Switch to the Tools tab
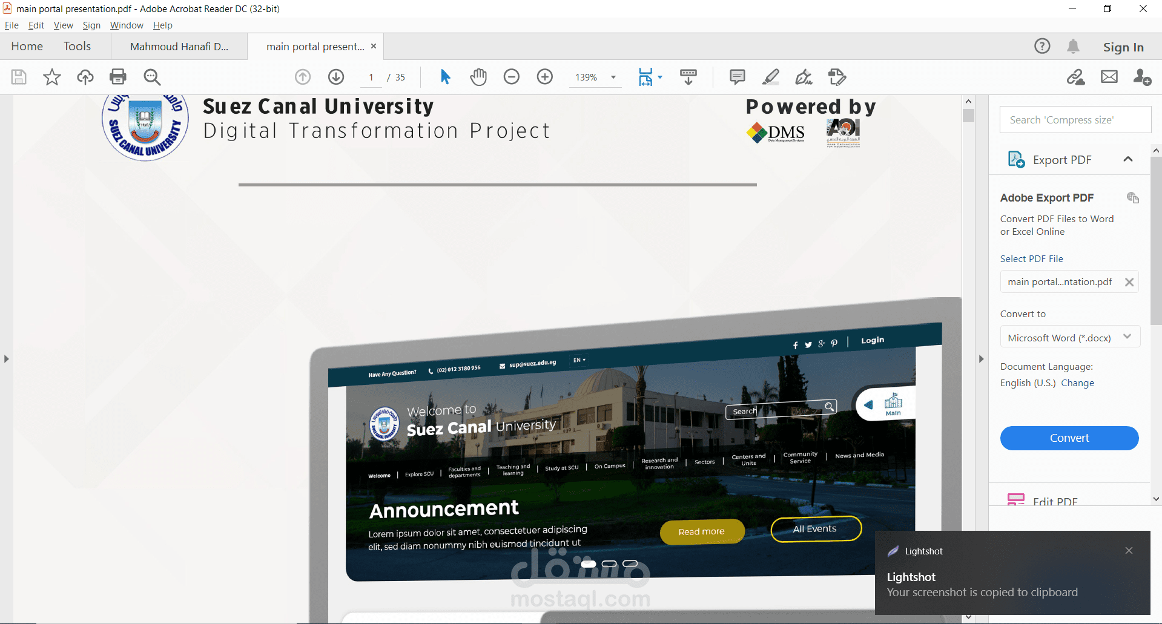The height and width of the screenshot is (624, 1162). (x=77, y=46)
